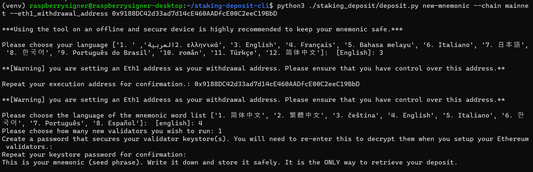
Task: Click the entered value 3 after [English]:
Action: point(381,53)
